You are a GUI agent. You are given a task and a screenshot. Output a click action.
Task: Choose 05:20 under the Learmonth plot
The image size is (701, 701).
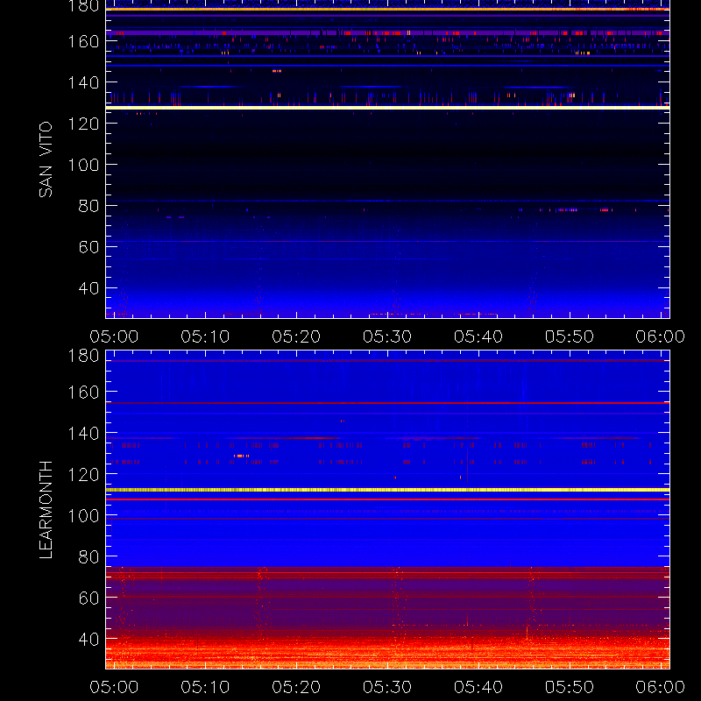(296, 687)
